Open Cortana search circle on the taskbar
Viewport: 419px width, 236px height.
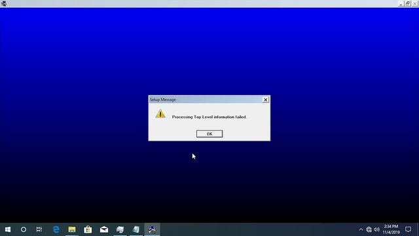24,229
